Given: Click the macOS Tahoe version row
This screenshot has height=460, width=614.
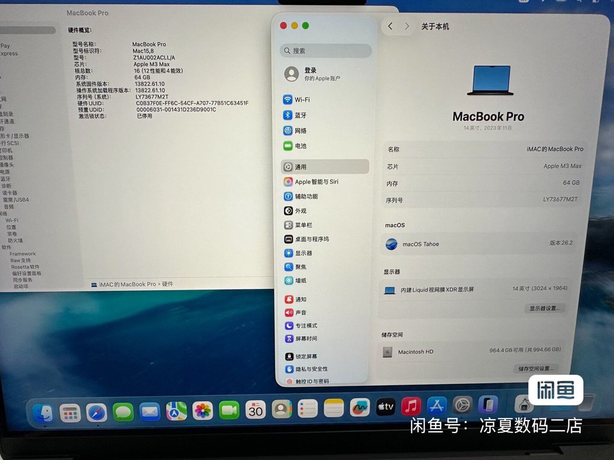Looking at the screenshot, I should [x=480, y=244].
